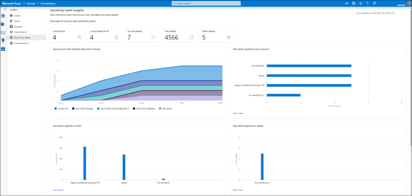Click the Secret bar in files chart
The width and height of the screenshot is (412, 196).
(124, 167)
